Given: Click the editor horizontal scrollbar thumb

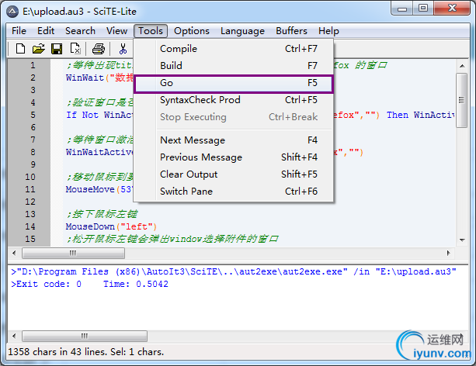Looking at the screenshot, I should 73,253.
